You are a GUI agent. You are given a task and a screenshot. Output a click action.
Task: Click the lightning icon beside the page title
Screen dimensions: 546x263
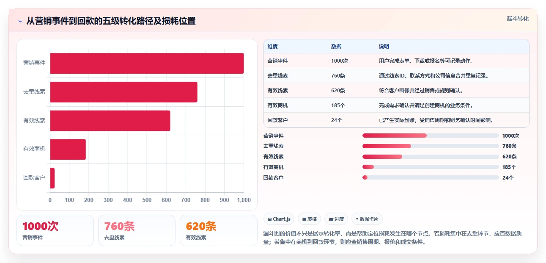click(20, 21)
